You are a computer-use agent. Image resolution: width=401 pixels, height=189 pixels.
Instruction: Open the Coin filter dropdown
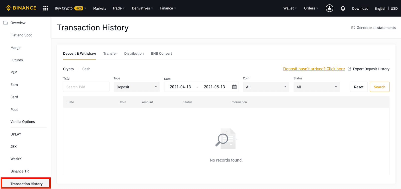[x=266, y=87]
